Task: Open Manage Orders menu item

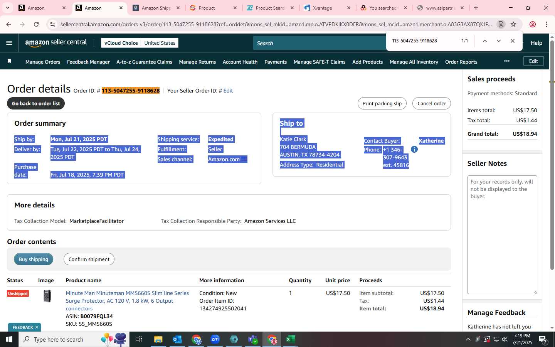Action: (x=43, y=62)
